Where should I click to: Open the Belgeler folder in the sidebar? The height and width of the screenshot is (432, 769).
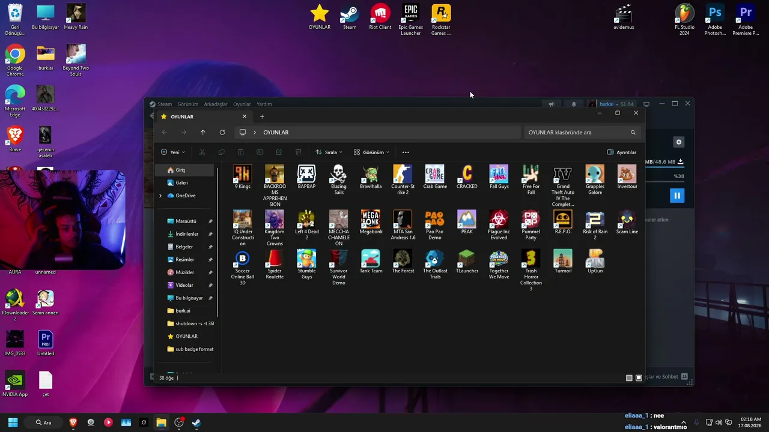185,247
